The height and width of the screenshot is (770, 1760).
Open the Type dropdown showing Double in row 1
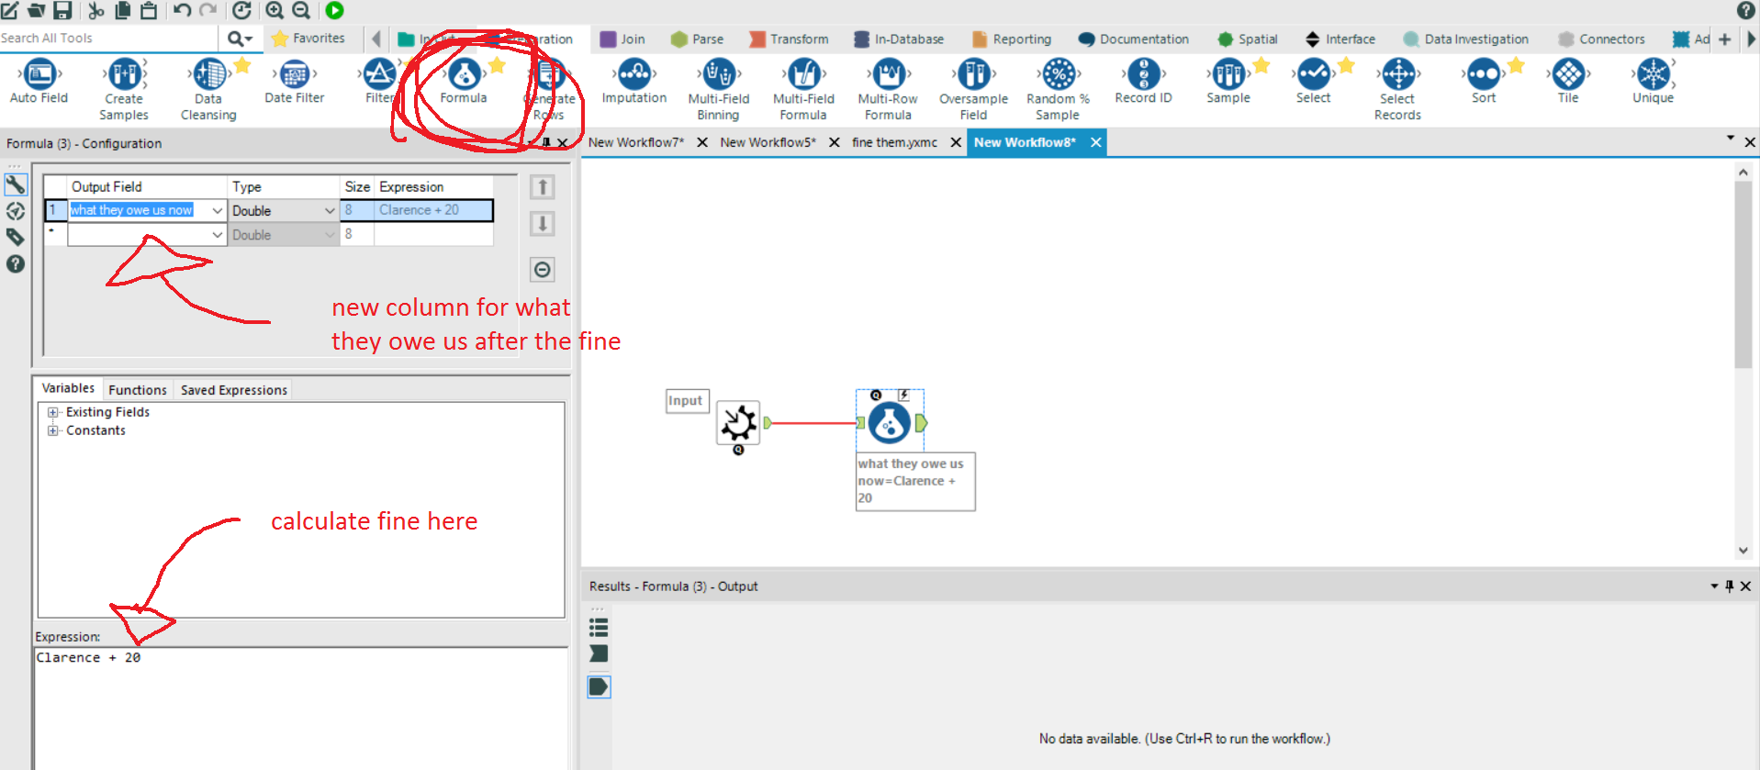[330, 210]
